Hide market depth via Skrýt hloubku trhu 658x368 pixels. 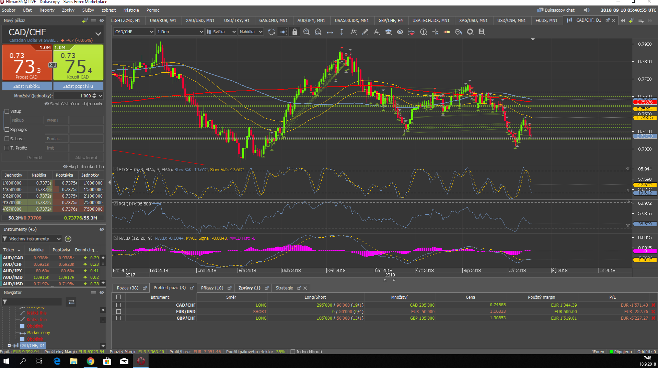83,166
